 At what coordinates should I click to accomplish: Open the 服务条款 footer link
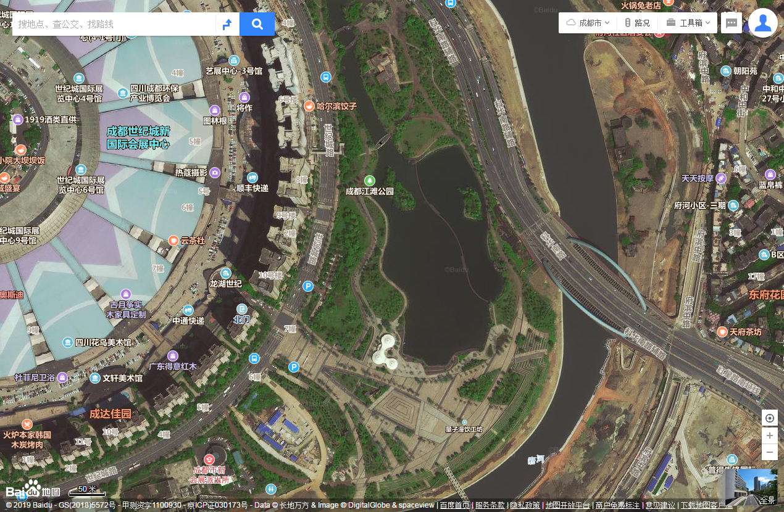click(x=490, y=505)
